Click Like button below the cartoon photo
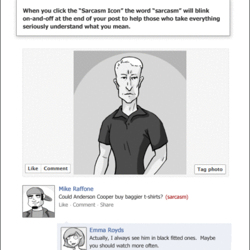The height and width of the screenshot is (250, 250). click(x=33, y=168)
